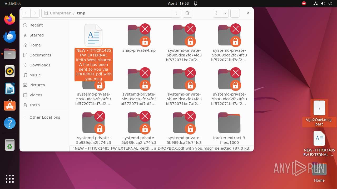This screenshot has height=189, width=337.
Task: Select the snap-private-tmp folder
Action: pyautogui.click(x=139, y=38)
